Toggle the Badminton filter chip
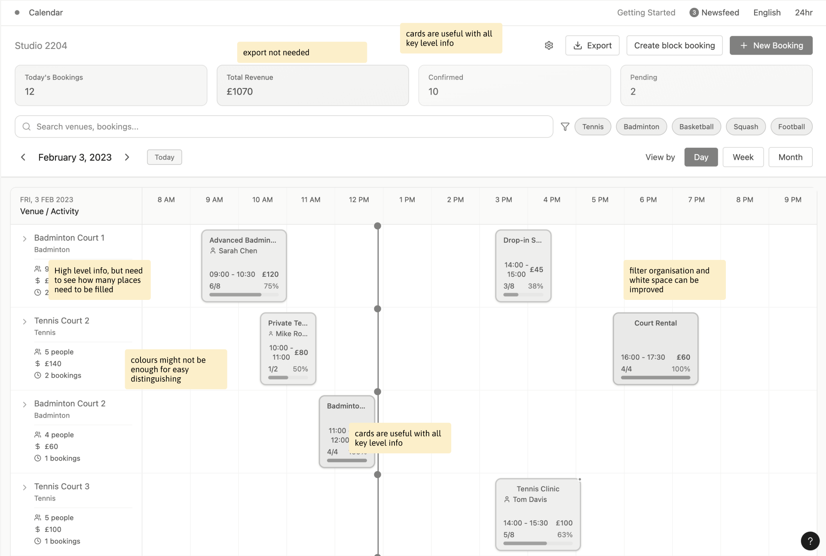Image resolution: width=826 pixels, height=556 pixels. pos(641,127)
